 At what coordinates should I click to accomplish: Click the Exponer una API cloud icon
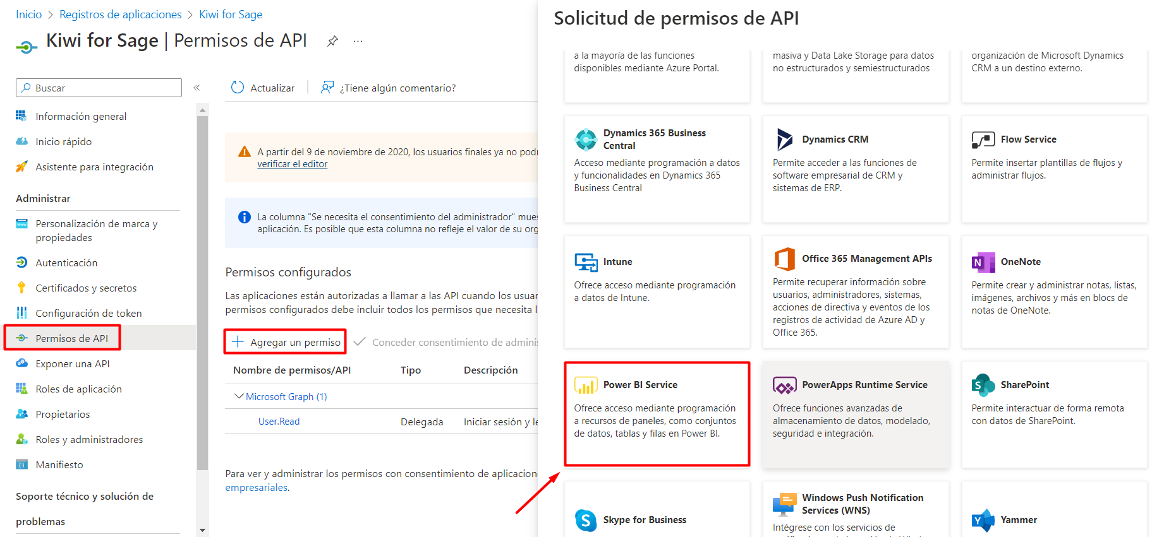click(21, 363)
